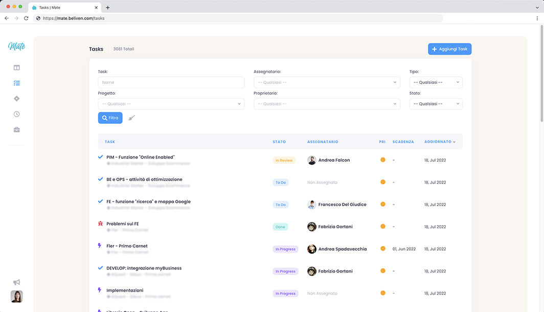Open a new browser tab with plus

coord(107,7)
